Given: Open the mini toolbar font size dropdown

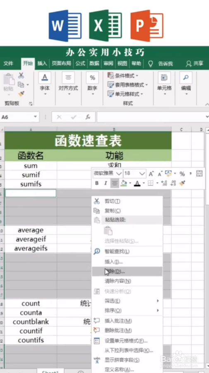Looking at the screenshot, I should pos(142,173).
